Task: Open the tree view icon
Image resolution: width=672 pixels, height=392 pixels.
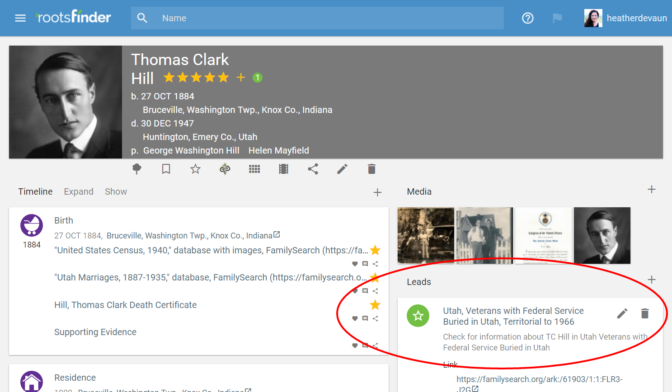Action: (x=136, y=169)
